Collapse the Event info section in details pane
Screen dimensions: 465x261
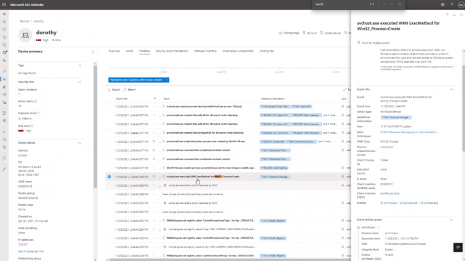[x=451, y=89]
